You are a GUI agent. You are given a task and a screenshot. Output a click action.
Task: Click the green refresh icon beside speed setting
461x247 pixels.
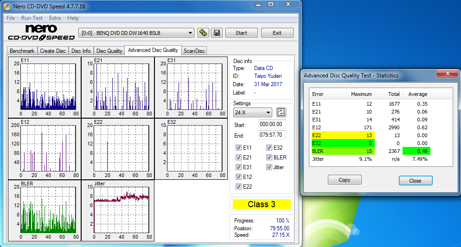[281, 112]
